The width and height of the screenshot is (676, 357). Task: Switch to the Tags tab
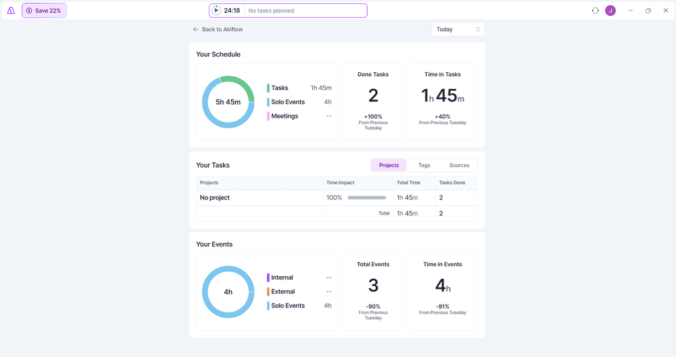coord(424,165)
